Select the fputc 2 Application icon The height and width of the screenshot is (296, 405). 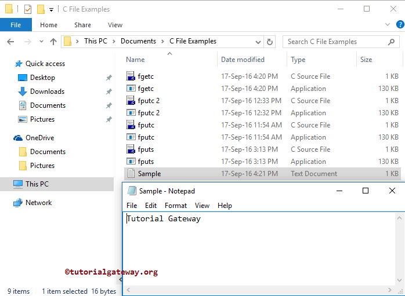pyautogui.click(x=131, y=113)
